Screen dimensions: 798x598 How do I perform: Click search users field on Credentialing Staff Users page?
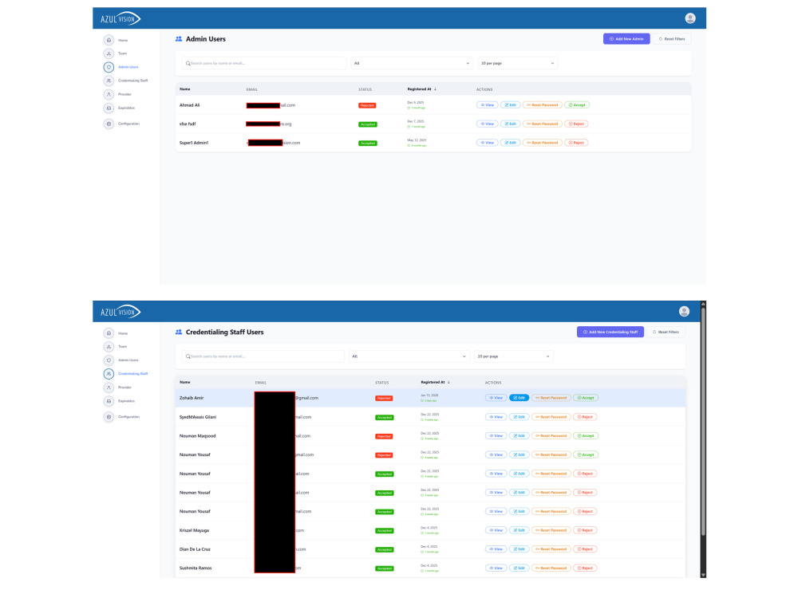(x=263, y=356)
